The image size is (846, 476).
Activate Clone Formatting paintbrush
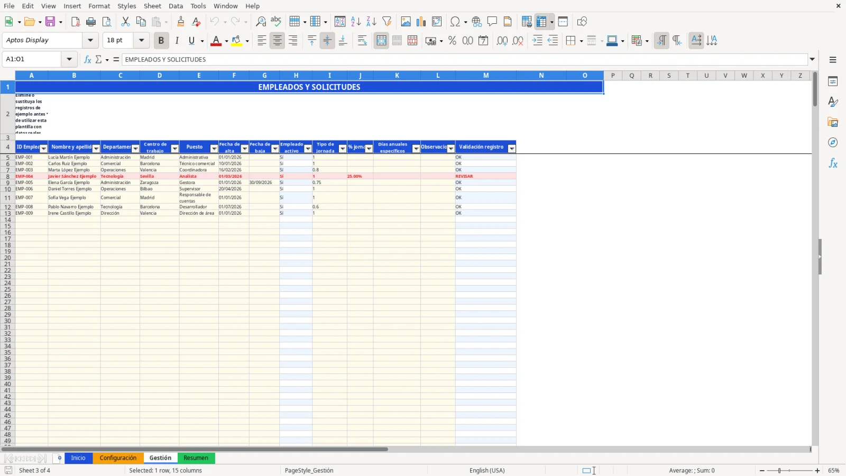181,22
